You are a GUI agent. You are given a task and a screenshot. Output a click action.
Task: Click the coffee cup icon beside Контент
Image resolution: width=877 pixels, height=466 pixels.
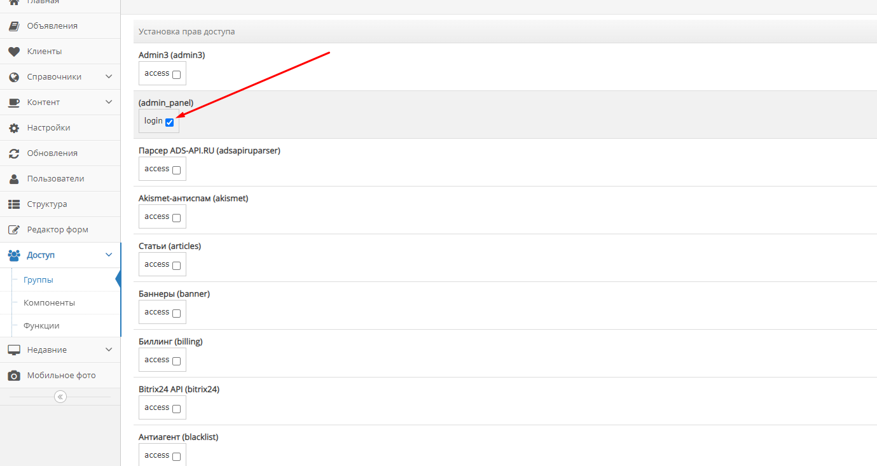tap(14, 102)
